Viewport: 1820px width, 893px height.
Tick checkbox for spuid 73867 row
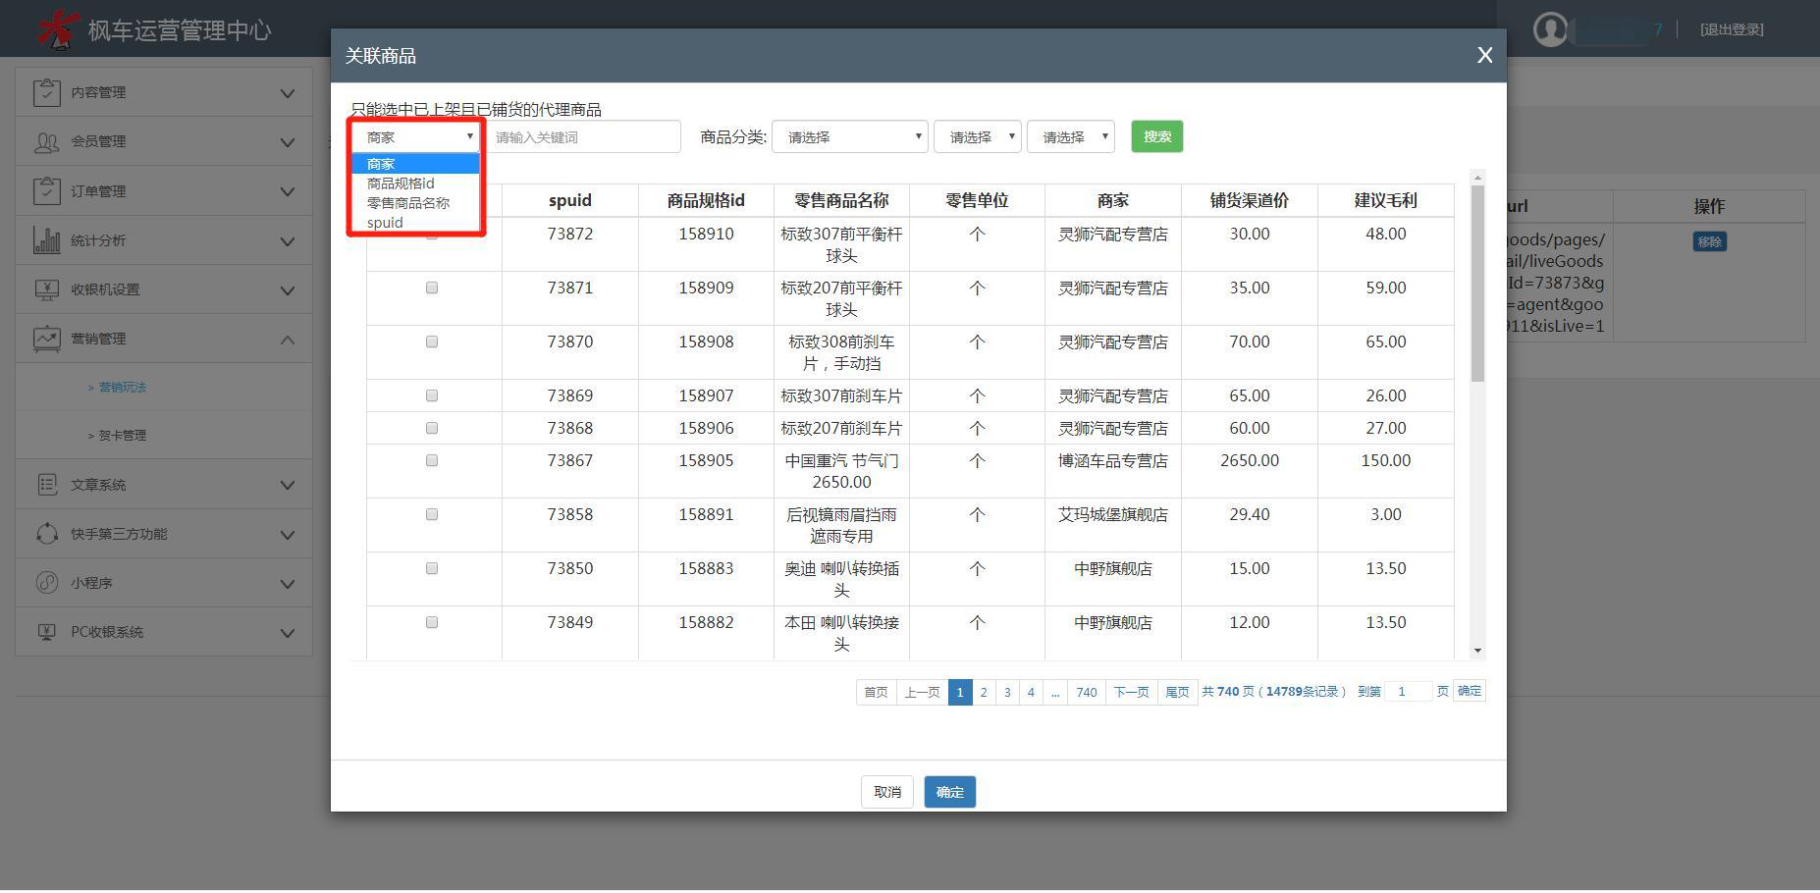432,460
